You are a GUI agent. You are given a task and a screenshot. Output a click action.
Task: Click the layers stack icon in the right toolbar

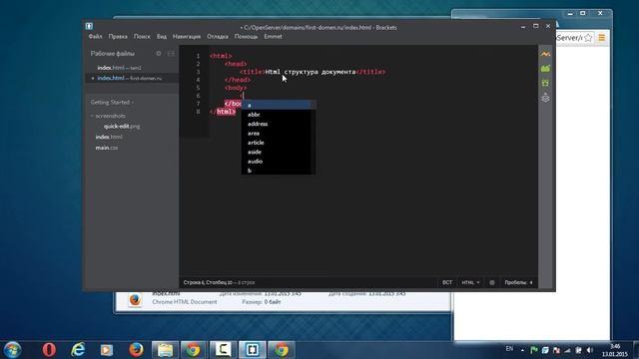545,98
